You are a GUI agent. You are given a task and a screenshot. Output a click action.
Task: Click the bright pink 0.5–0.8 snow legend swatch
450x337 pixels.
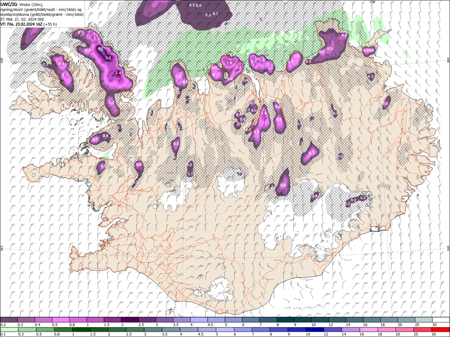pyautogui.click(x=61, y=320)
